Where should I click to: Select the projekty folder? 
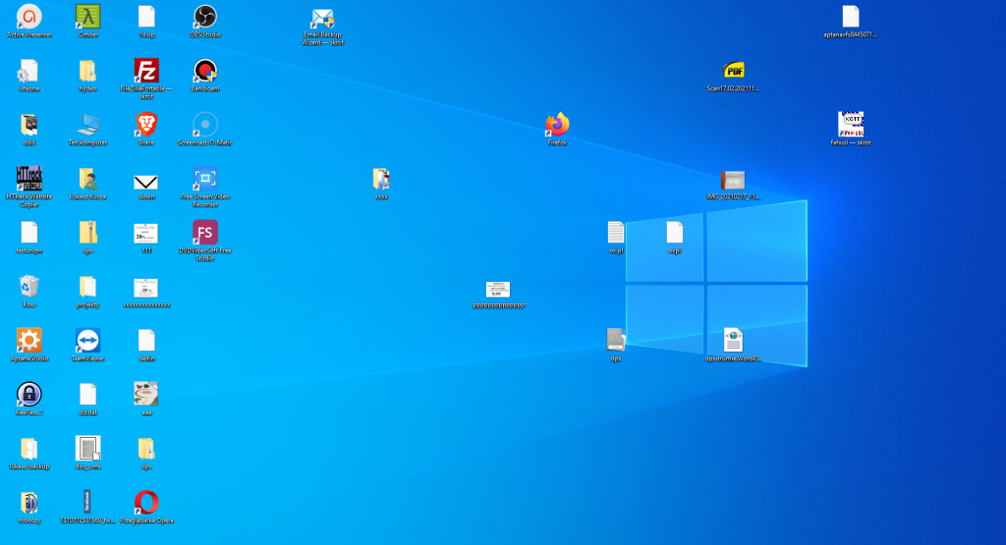[87, 286]
